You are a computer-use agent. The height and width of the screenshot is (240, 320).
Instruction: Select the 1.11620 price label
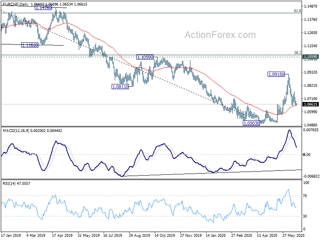click(30, 45)
